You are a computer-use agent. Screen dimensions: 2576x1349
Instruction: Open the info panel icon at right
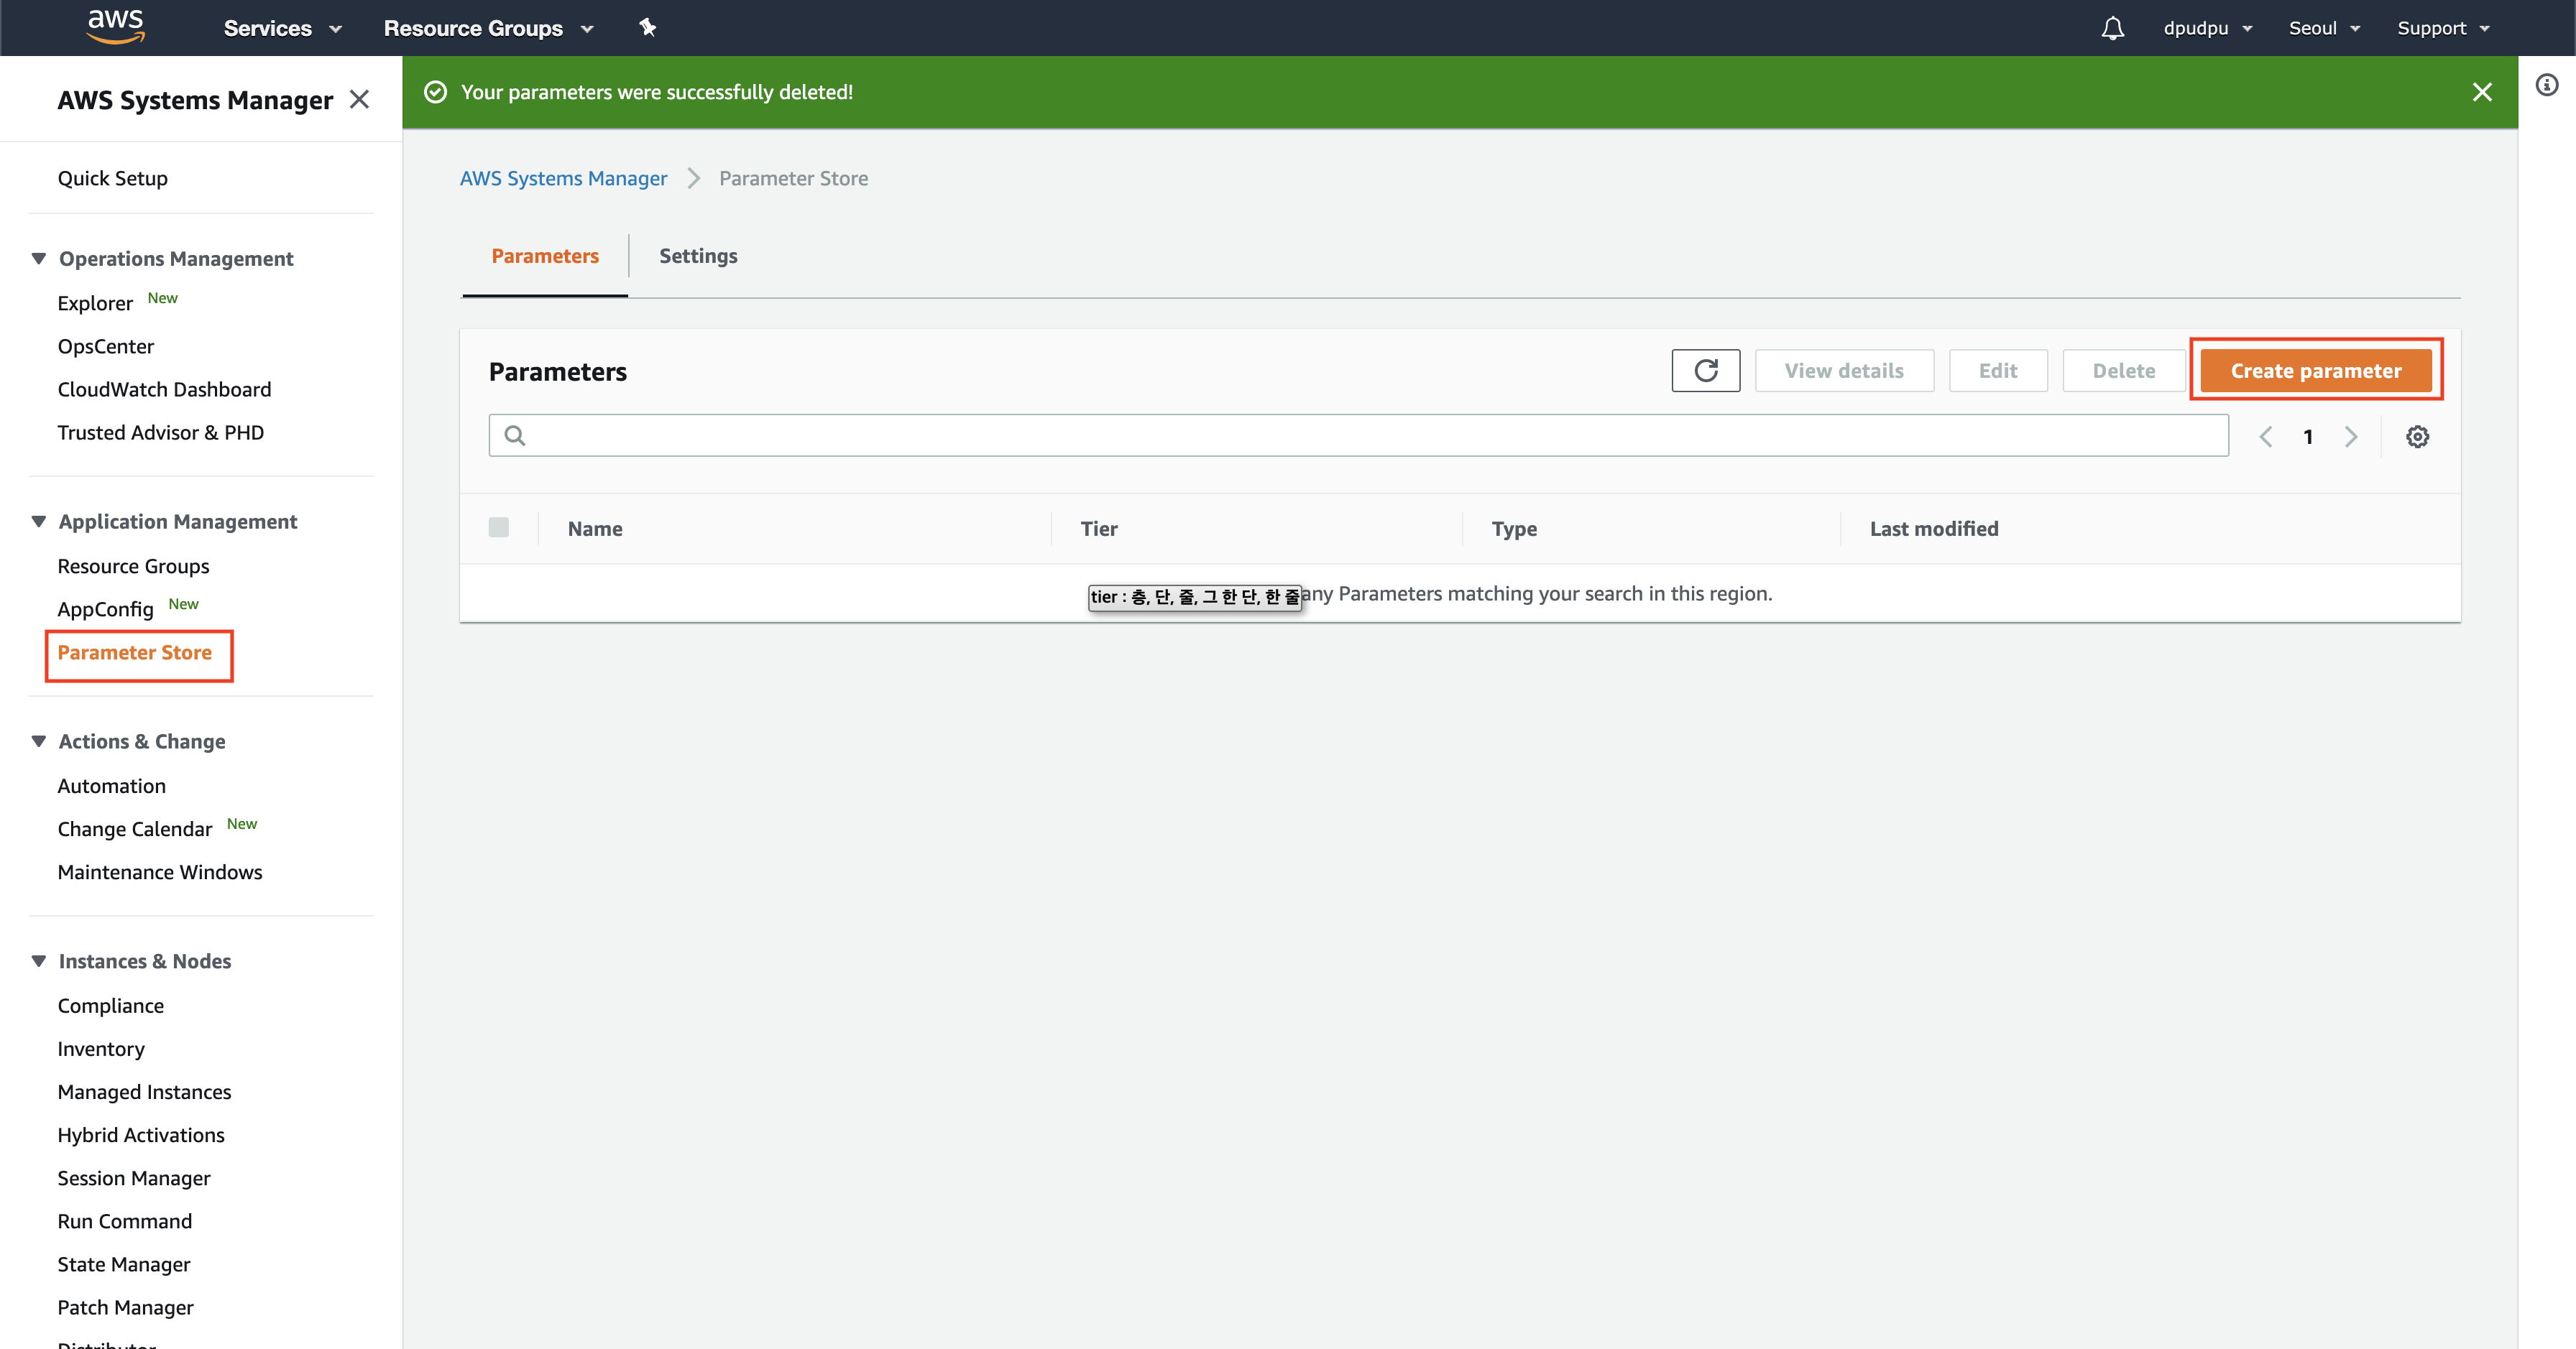pyautogui.click(x=2546, y=85)
